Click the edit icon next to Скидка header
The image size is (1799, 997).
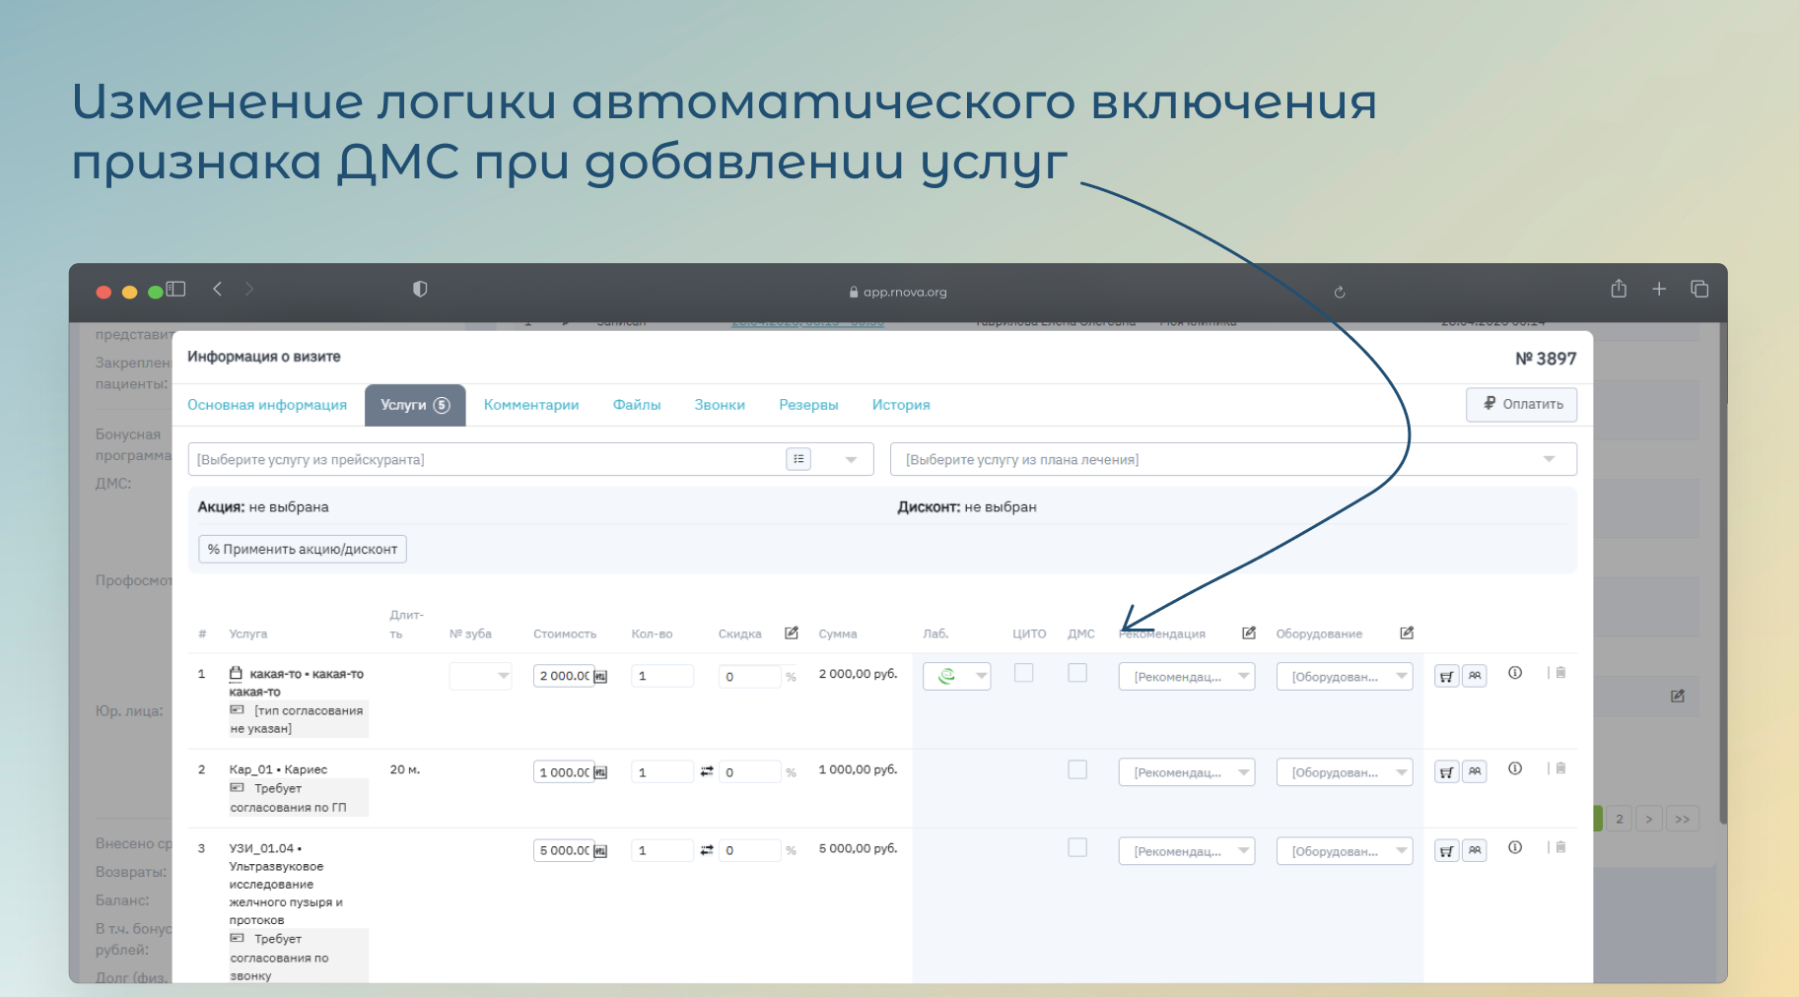point(792,633)
